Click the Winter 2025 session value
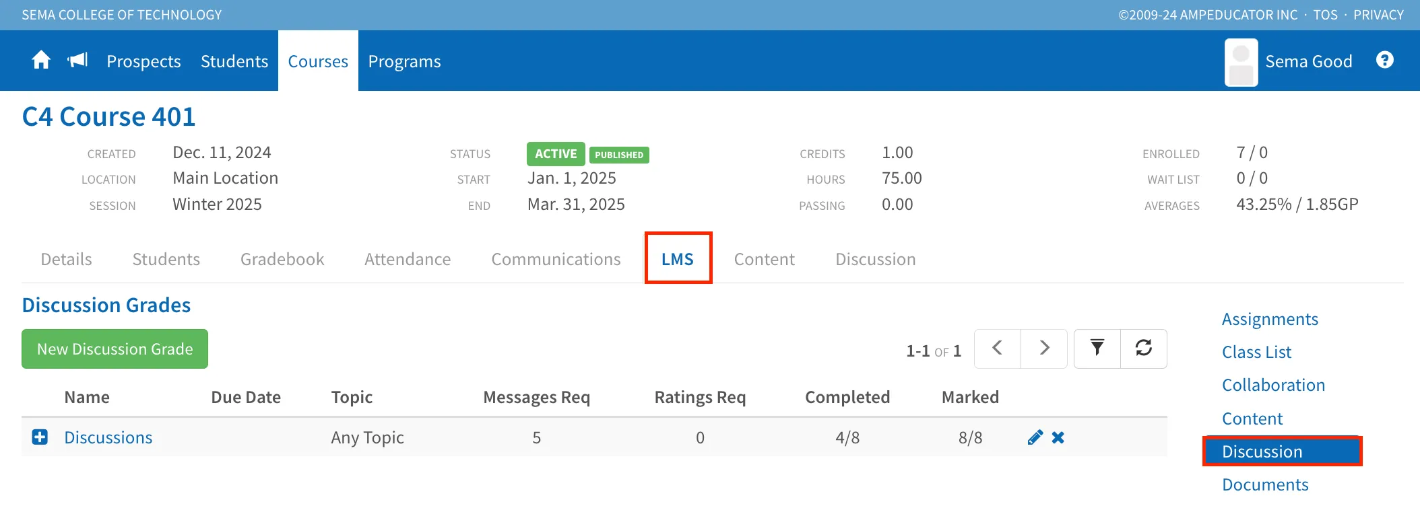 point(217,204)
